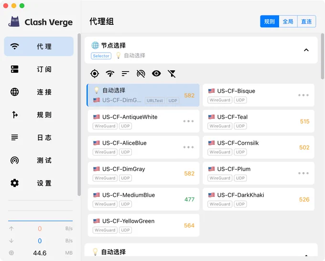Select the US-CF-Teal node
325x261 pixels.
pyautogui.click(x=259, y=121)
